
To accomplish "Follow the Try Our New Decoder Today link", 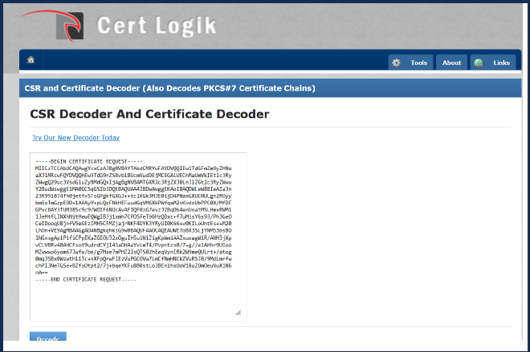I will point(75,138).
